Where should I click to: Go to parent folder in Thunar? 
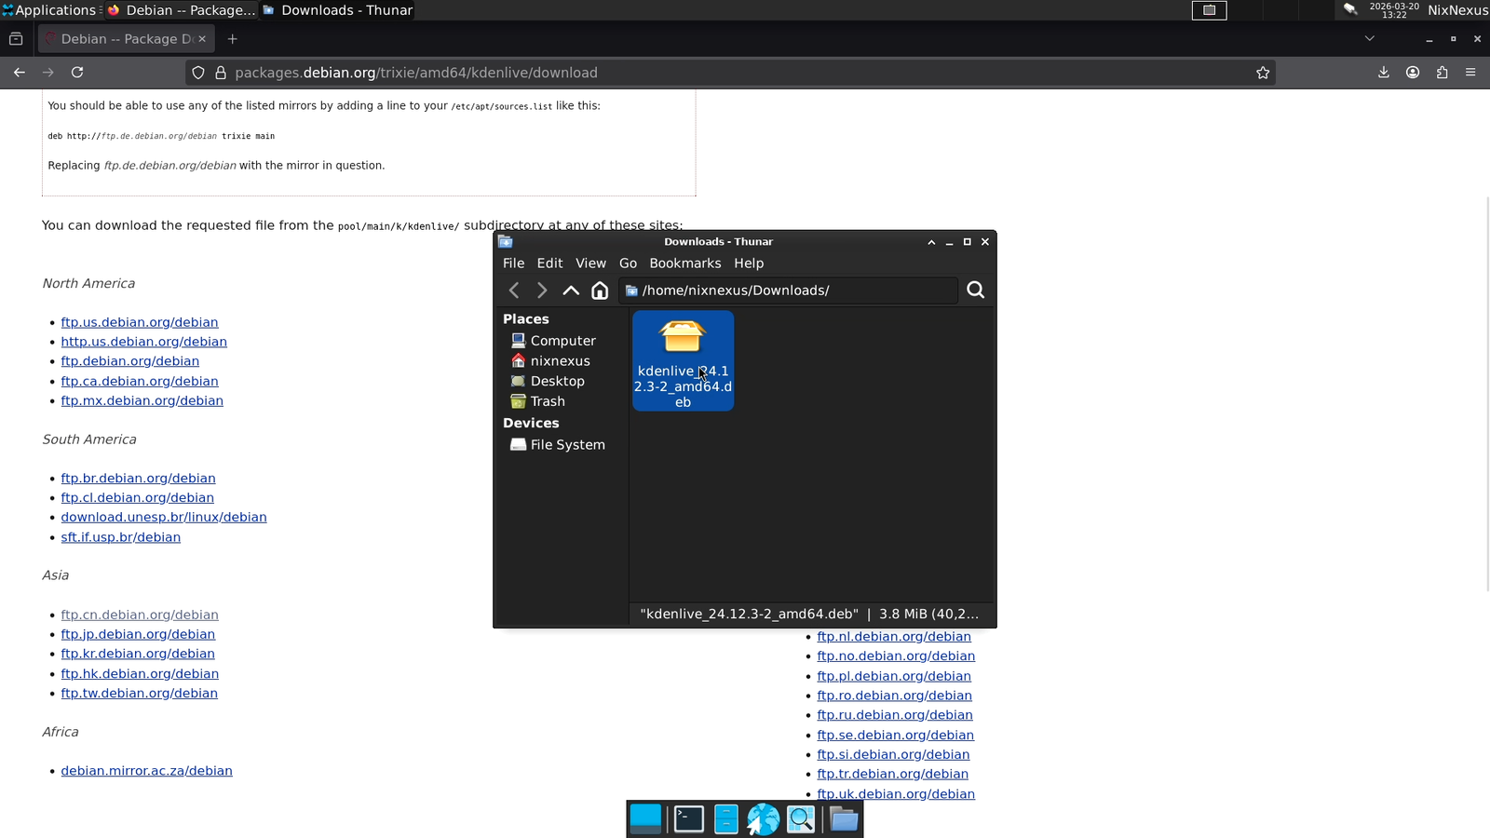tap(571, 291)
